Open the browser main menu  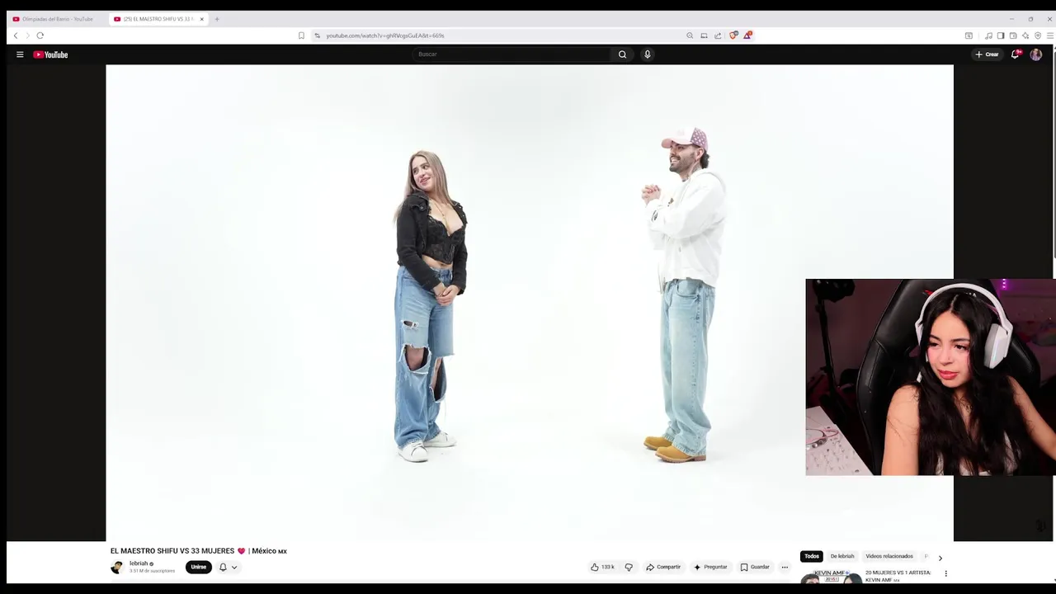tap(1050, 35)
